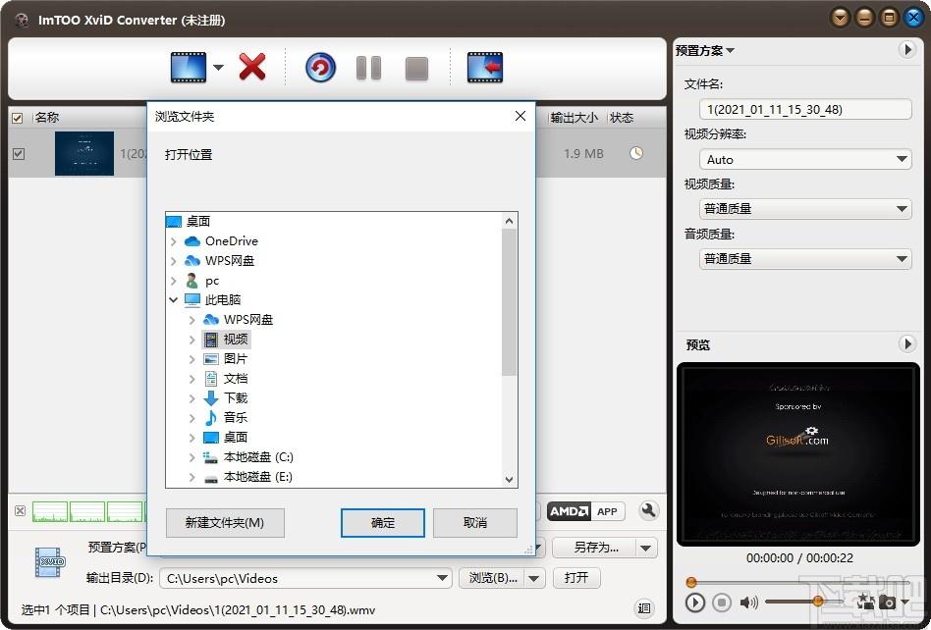The width and height of the screenshot is (931, 630).
Task: Expand the 视频 folder node
Action: [x=192, y=340]
